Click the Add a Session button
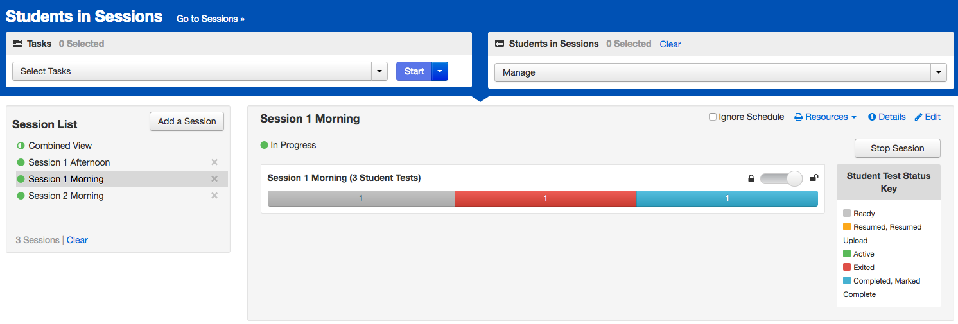This screenshot has height=324, width=958. tap(187, 121)
